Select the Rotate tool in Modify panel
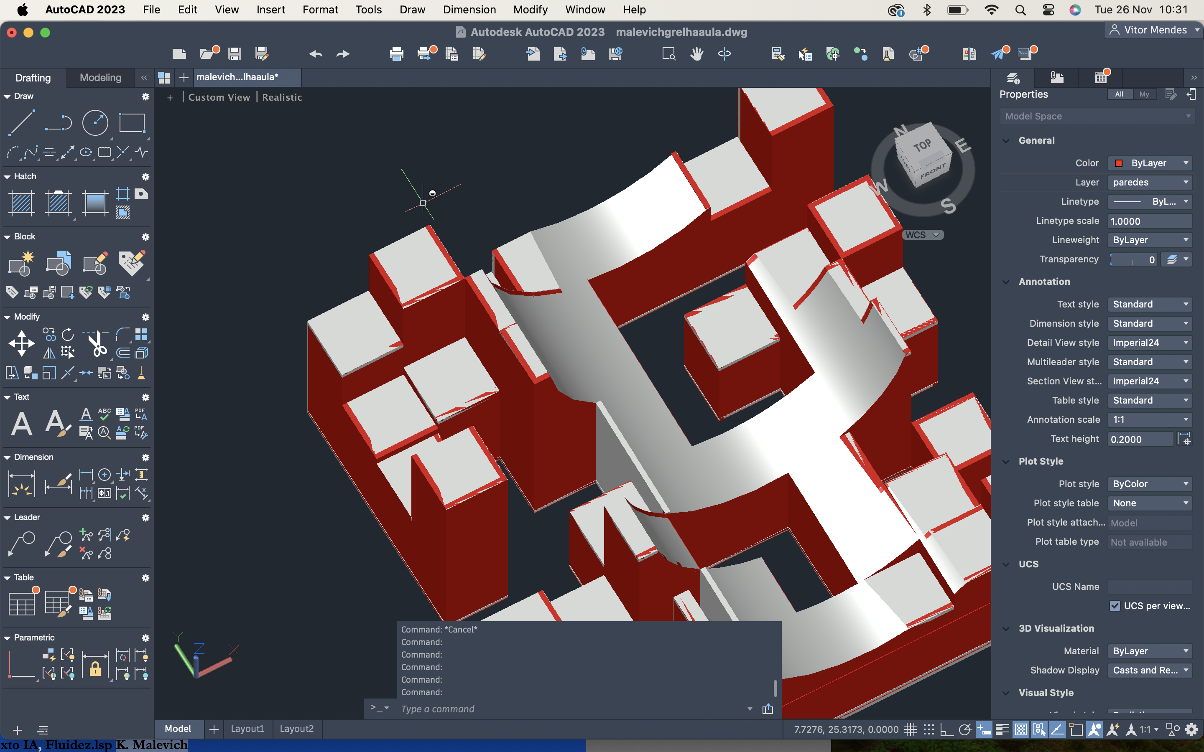1204x752 pixels. 68,334
